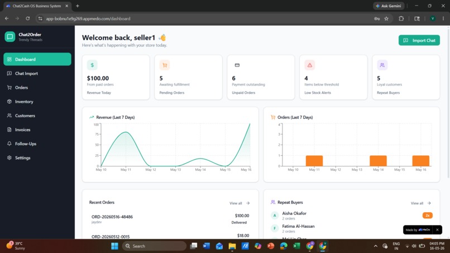Click the Revenue trend chart icon
This screenshot has height=253, width=450.
point(92,117)
